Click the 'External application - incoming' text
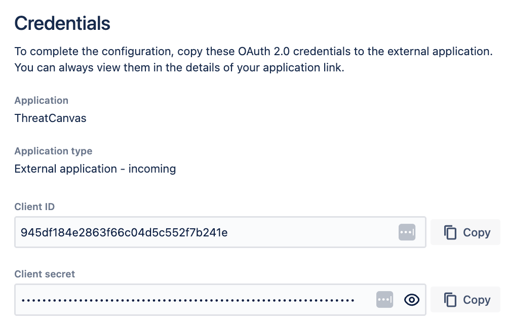 click(95, 169)
